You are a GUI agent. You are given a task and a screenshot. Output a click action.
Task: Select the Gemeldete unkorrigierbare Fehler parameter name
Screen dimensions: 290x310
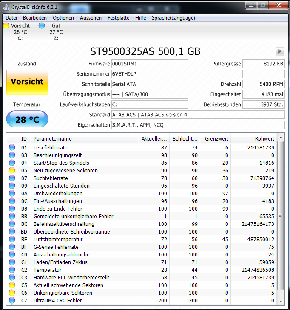[73, 216]
